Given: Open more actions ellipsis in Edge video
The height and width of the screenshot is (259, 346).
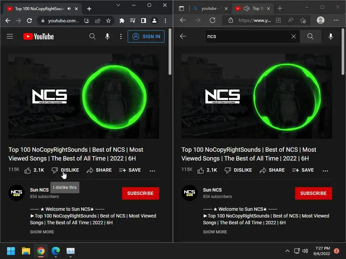Looking at the screenshot, I should tap(325, 171).
